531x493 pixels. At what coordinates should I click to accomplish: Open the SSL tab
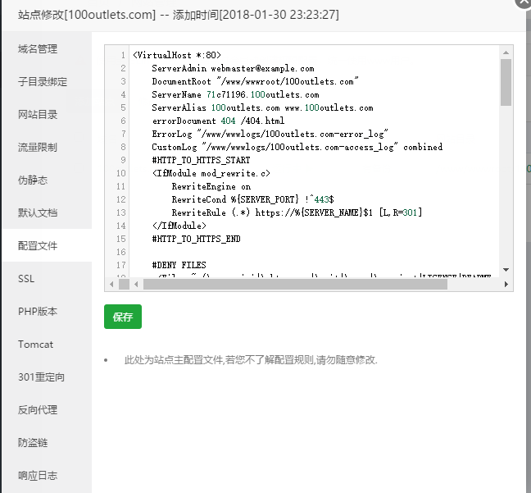tap(47, 279)
